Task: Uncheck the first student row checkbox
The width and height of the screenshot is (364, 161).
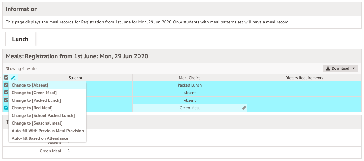Action: click(6, 85)
